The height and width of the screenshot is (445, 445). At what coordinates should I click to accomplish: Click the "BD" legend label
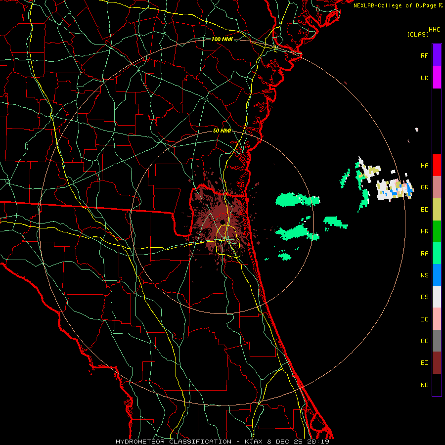(424, 210)
